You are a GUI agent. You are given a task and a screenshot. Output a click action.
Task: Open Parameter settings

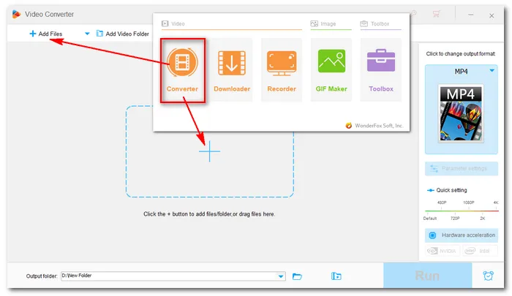pos(462,169)
